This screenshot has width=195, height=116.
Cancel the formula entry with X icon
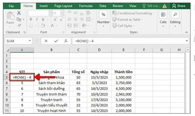[46, 41]
